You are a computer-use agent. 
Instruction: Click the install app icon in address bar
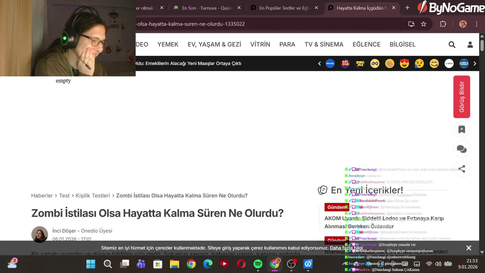tap(411, 24)
